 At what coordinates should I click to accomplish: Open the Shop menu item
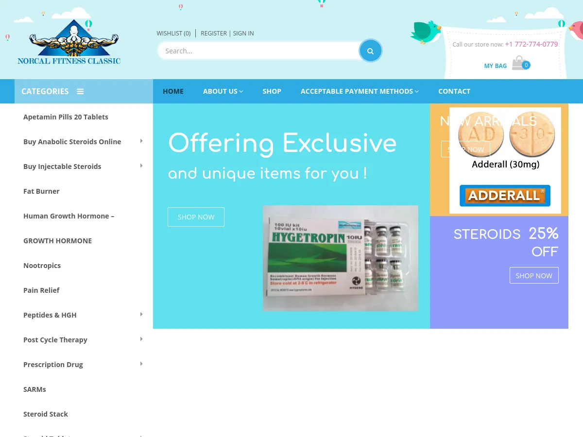pyautogui.click(x=272, y=91)
